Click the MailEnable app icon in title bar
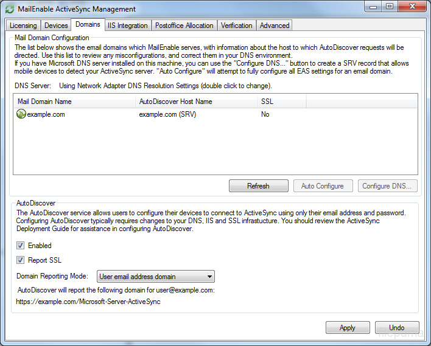This screenshot has width=431, height=346. coord(10,9)
